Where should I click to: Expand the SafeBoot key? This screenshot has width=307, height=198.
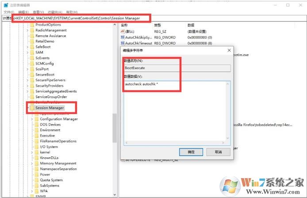coord(27,47)
